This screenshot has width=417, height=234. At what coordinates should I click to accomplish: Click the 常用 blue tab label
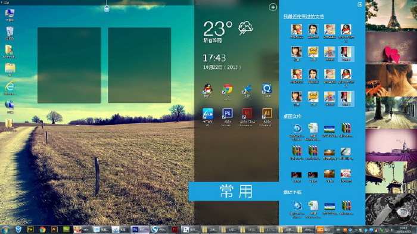(x=236, y=192)
